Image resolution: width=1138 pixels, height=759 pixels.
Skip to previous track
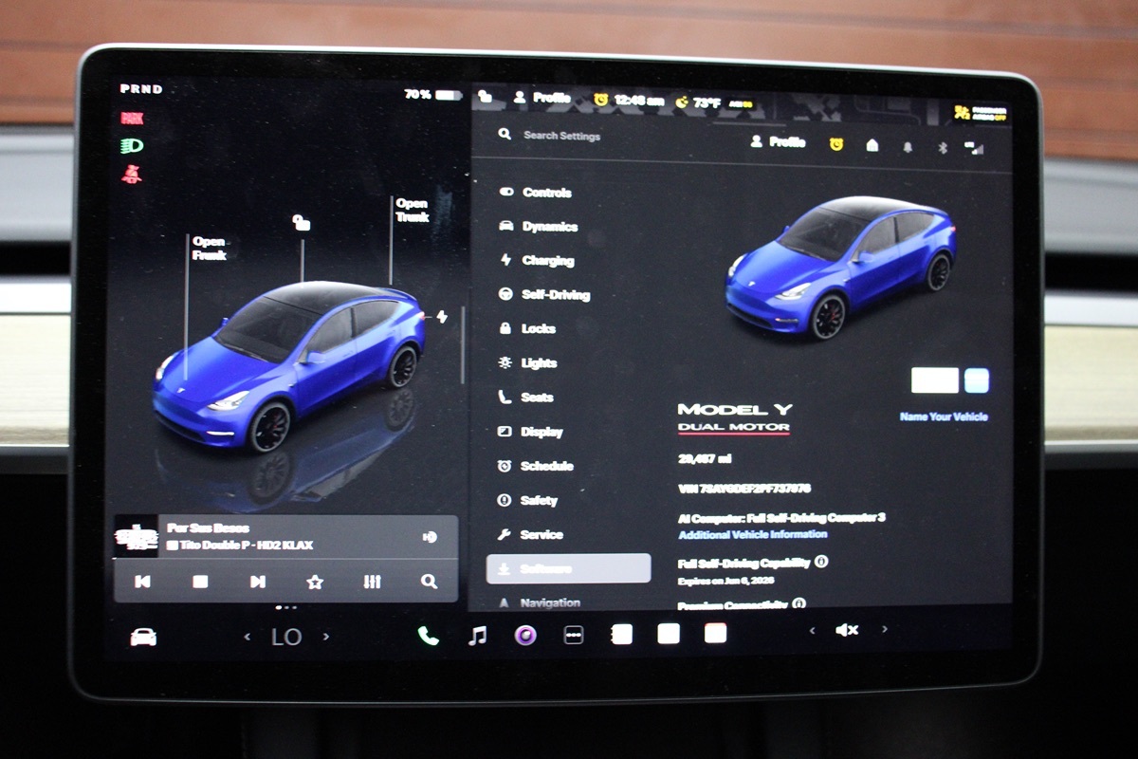(x=142, y=582)
